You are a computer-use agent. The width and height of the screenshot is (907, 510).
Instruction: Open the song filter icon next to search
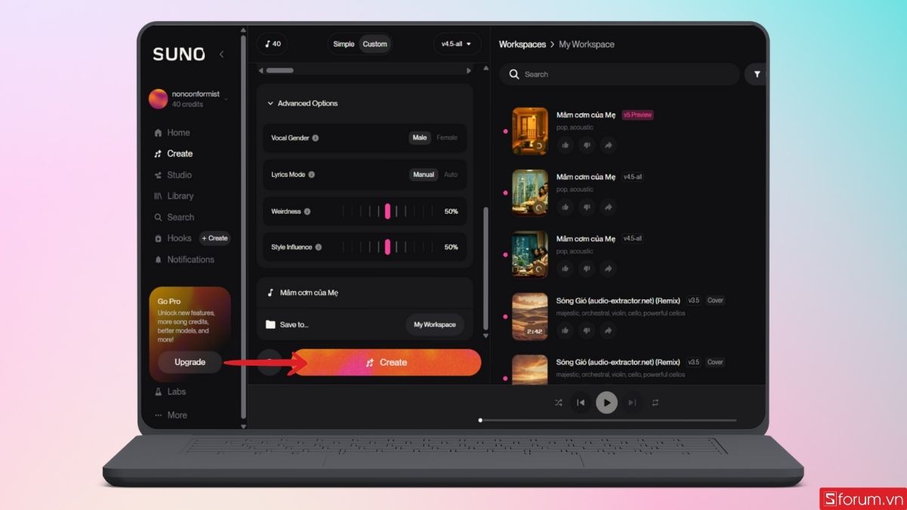pos(756,74)
